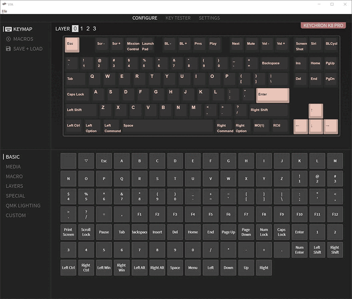Choose the F12 keycode

(335, 214)
